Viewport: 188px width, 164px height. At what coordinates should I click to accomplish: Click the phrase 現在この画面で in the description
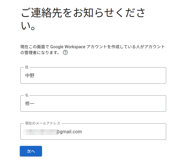(x=35, y=47)
